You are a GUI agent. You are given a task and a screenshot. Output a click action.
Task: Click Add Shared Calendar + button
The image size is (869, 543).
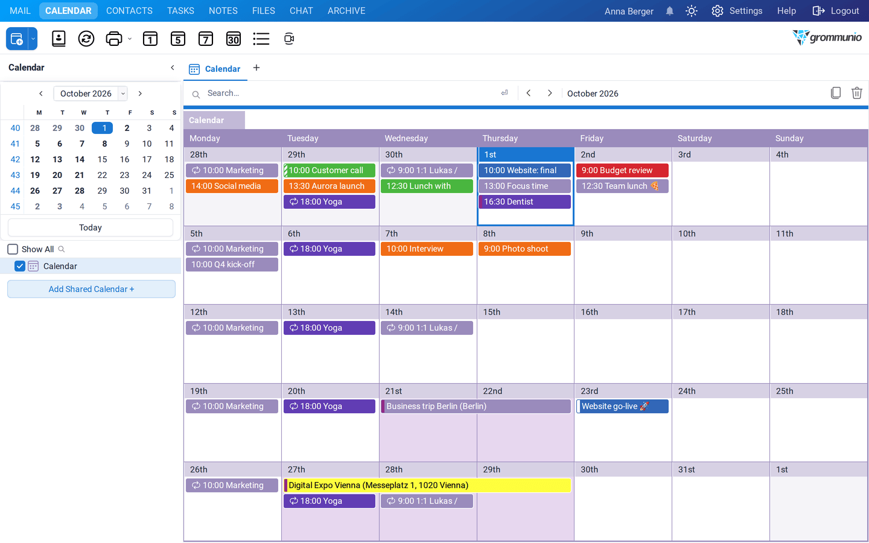[91, 289]
